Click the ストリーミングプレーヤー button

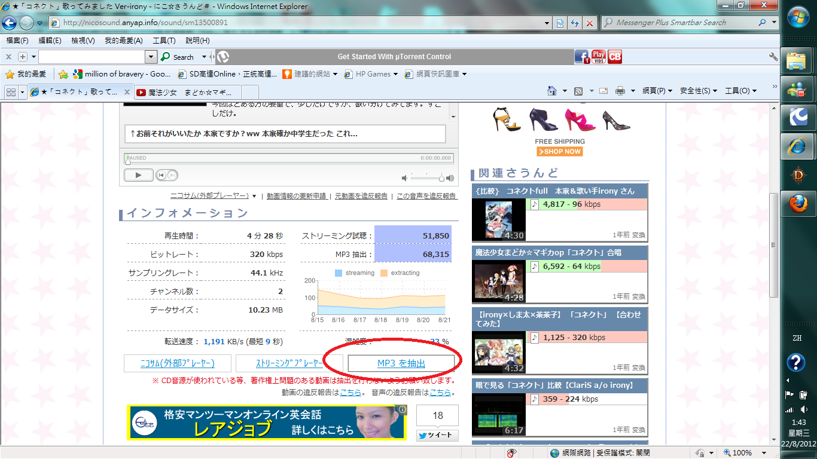point(289,363)
